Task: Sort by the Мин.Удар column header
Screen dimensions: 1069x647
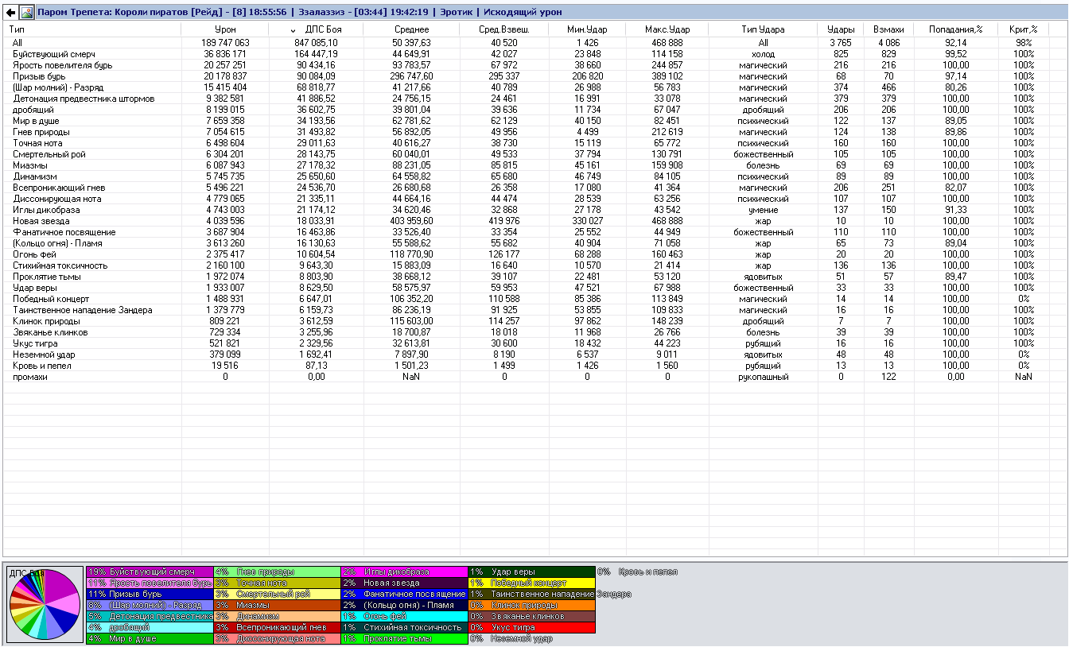Action: pyautogui.click(x=587, y=29)
